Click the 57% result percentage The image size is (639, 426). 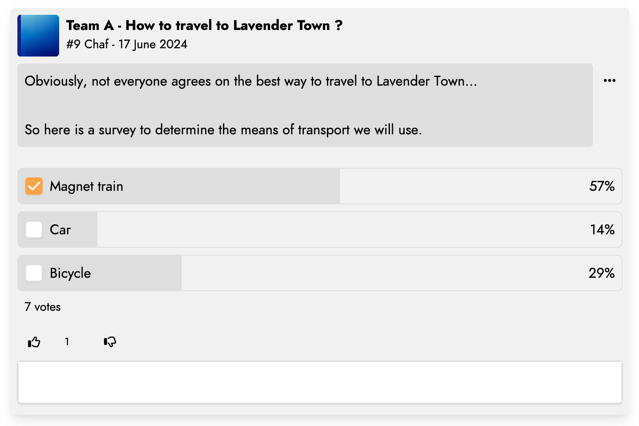[602, 186]
